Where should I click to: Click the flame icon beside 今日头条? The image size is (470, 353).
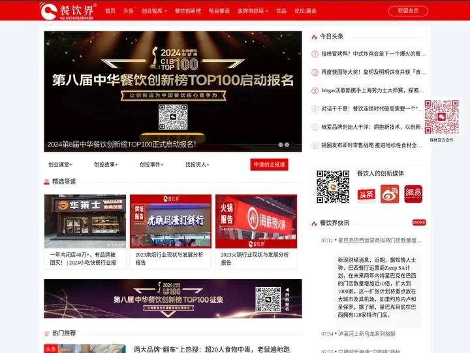point(314,37)
